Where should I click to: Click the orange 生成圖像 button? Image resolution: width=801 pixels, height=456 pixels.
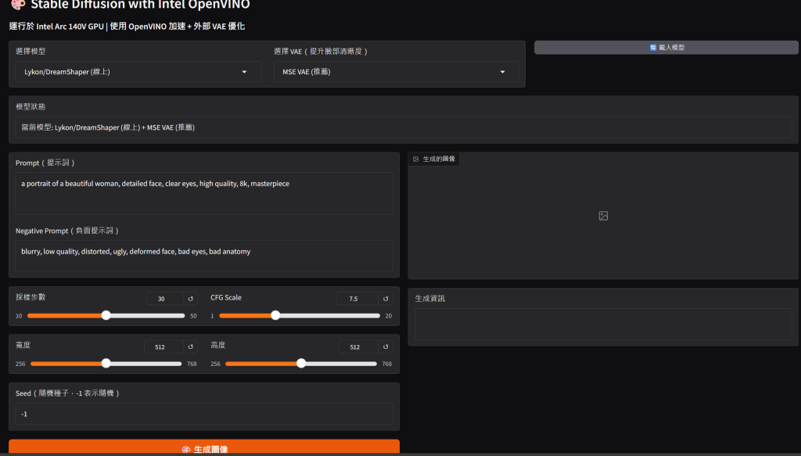coord(204,448)
